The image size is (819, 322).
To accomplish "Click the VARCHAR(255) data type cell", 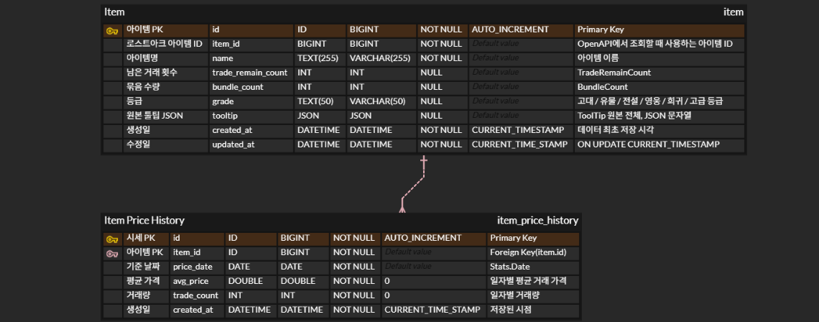I will [x=379, y=58].
